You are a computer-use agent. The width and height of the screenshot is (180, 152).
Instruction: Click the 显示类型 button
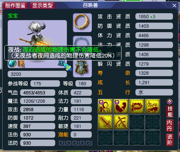click(x=42, y=5)
